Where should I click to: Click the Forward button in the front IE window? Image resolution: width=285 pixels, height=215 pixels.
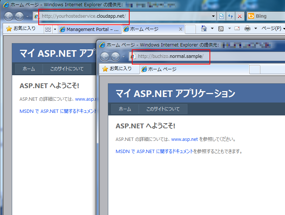[x=115, y=56]
